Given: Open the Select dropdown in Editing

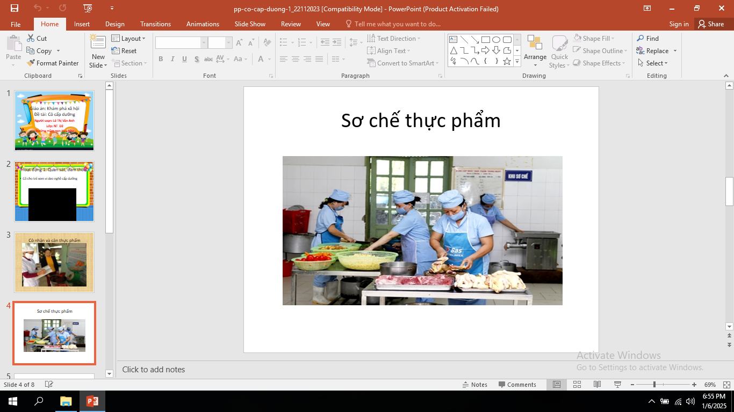Looking at the screenshot, I should coord(653,63).
